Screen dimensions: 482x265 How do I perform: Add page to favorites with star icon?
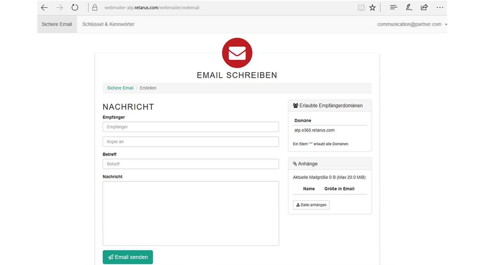(x=372, y=7)
